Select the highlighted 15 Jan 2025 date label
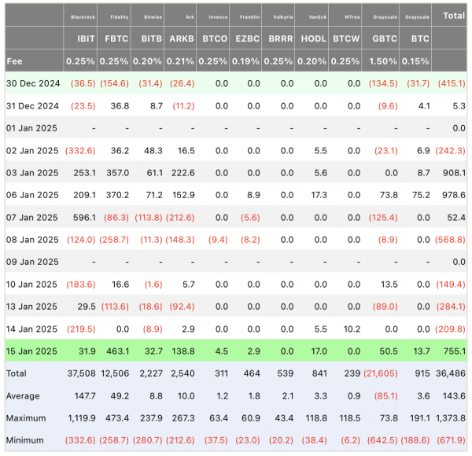 (31, 351)
